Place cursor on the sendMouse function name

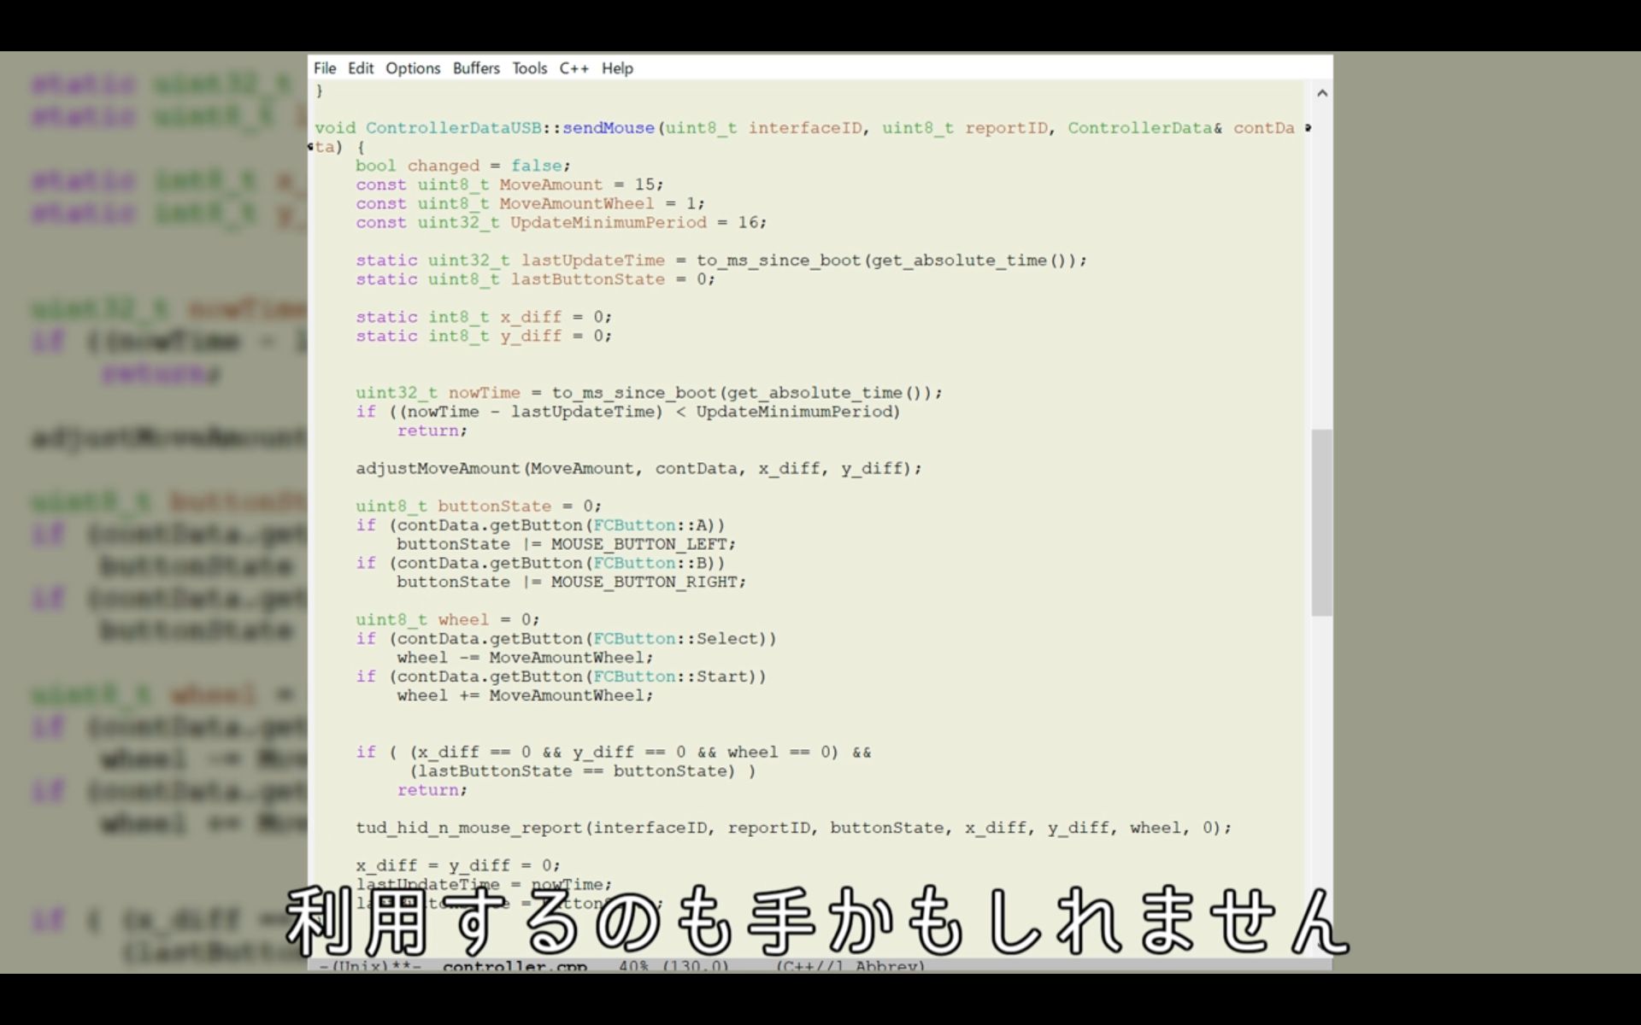click(608, 128)
